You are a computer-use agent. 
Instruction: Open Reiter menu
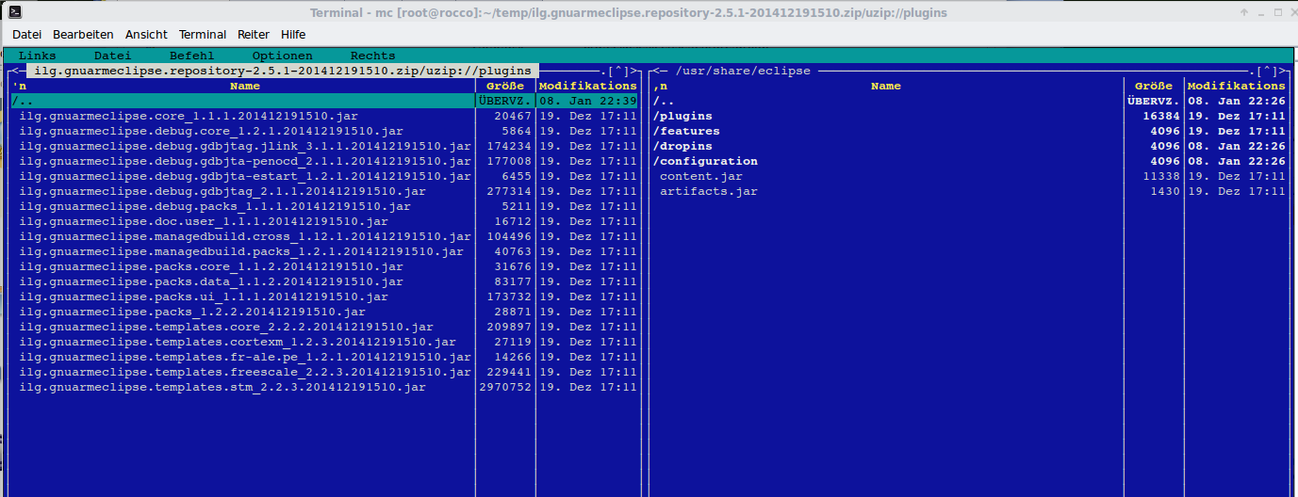coord(254,34)
